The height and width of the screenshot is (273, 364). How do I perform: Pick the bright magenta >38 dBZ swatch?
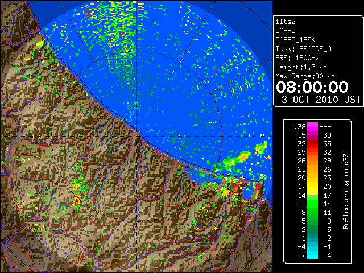pyautogui.click(x=313, y=127)
